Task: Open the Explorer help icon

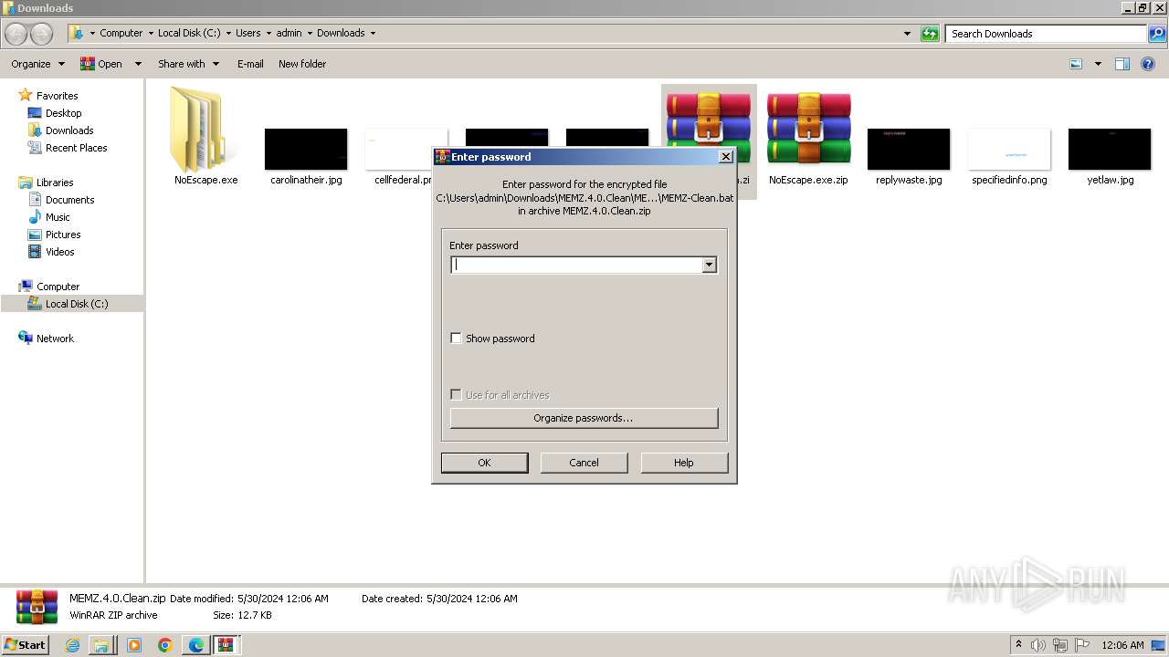Action: [1148, 64]
